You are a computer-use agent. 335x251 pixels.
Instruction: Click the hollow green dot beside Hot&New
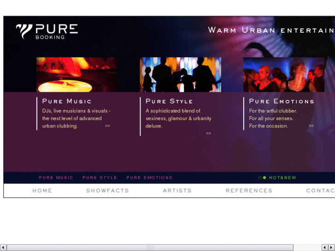[x=260, y=177]
